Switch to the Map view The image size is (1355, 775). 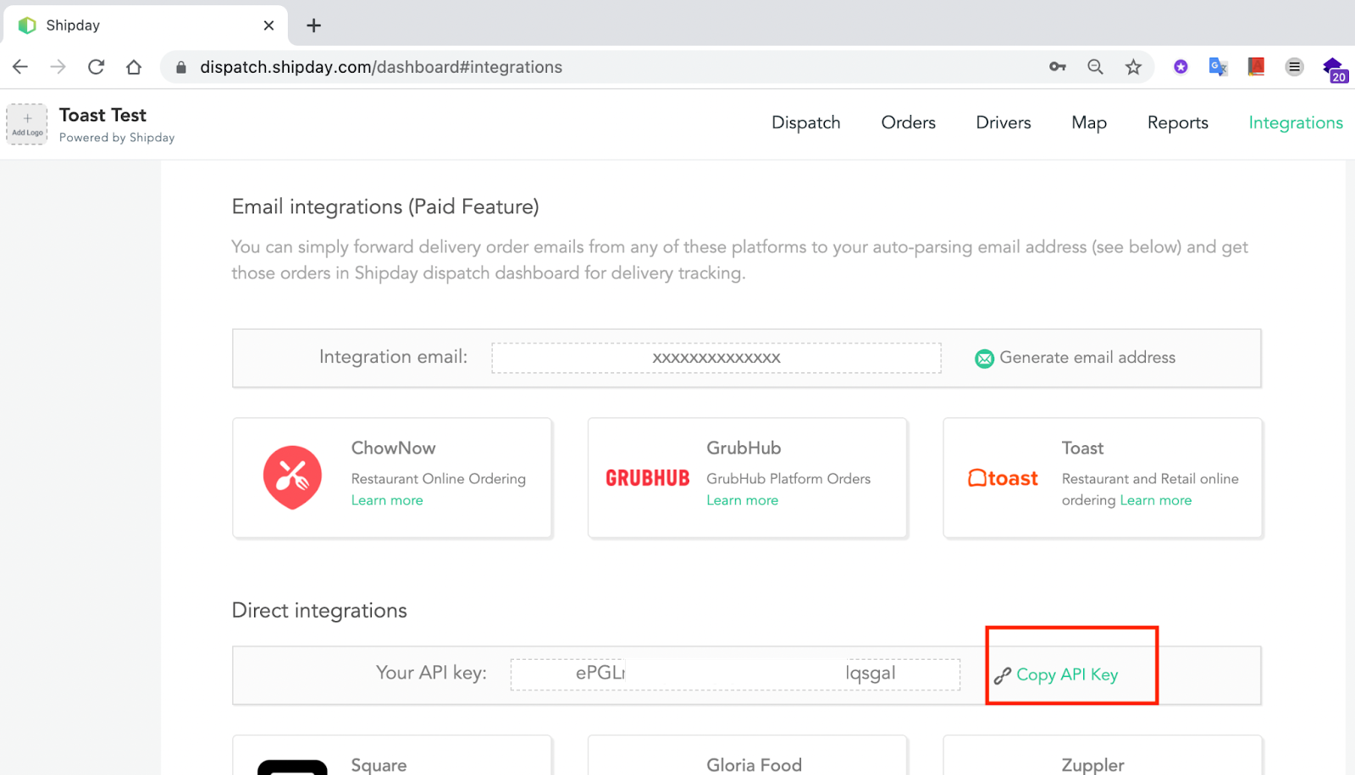tap(1089, 123)
